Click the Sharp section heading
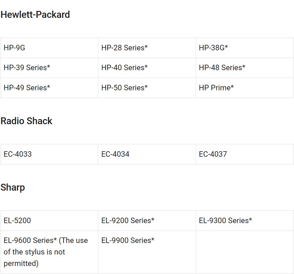 13,187
